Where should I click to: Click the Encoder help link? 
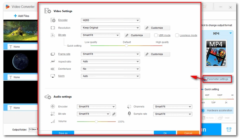pyautogui.click(x=63, y=20)
